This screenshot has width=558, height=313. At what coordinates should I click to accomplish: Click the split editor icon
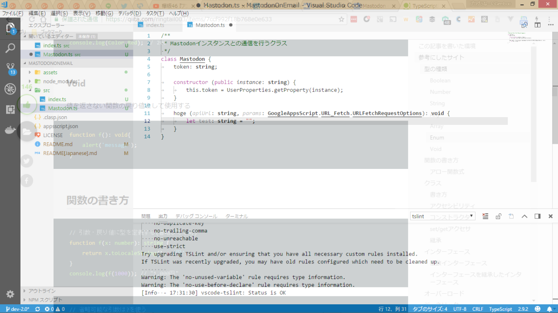point(538,25)
